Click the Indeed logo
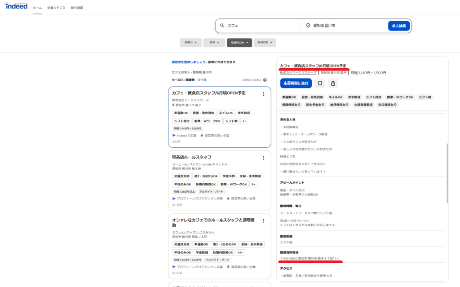This screenshot has width=460, height=287. [x=16, y=6]
